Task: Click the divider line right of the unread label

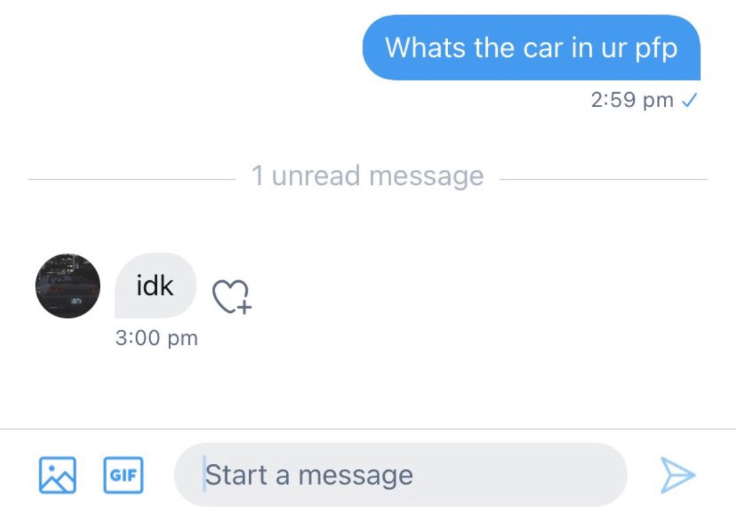Action: 602,179
